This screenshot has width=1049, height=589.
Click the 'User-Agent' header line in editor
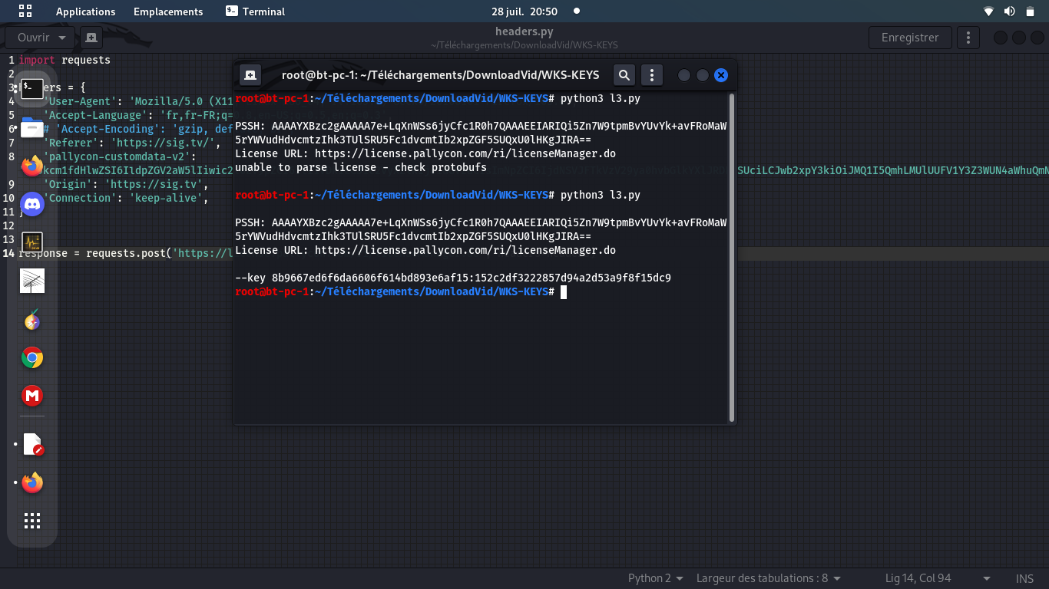click(138, 101)
